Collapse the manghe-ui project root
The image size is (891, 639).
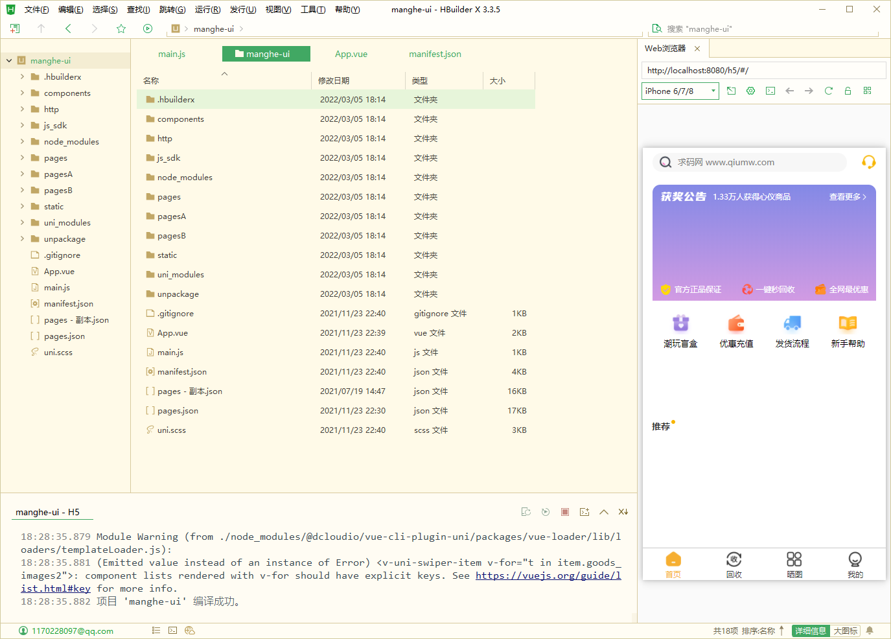[9, 60]
